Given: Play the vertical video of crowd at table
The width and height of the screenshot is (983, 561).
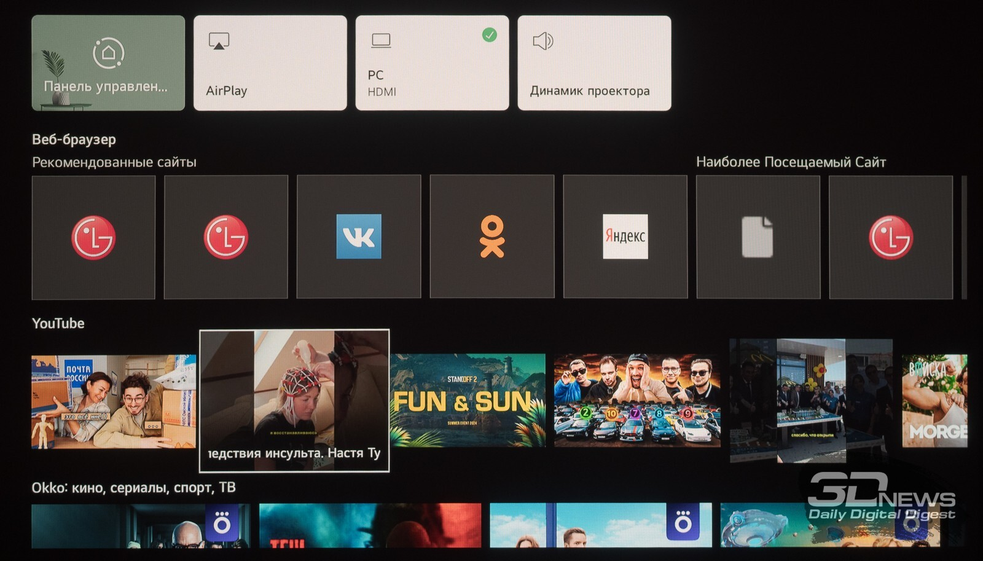Looking at the screenshot, I should pos(811,401).
